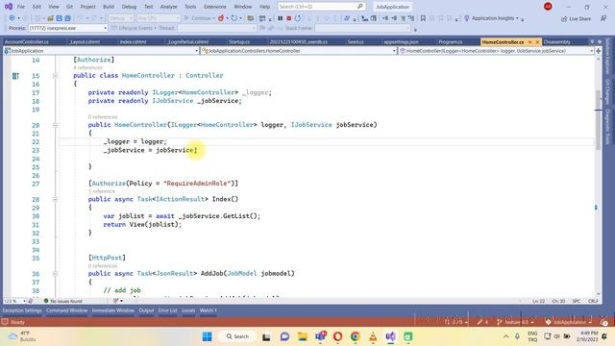Click the Hot Reload flame icon
The image size is (615, 346).
point(221,18)
